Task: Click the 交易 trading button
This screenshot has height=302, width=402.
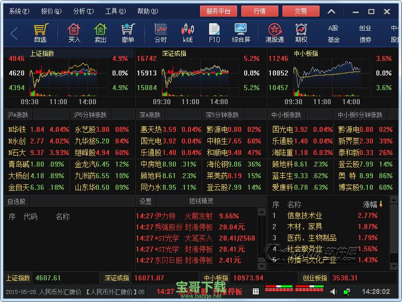Action: [x=301, y=11]
